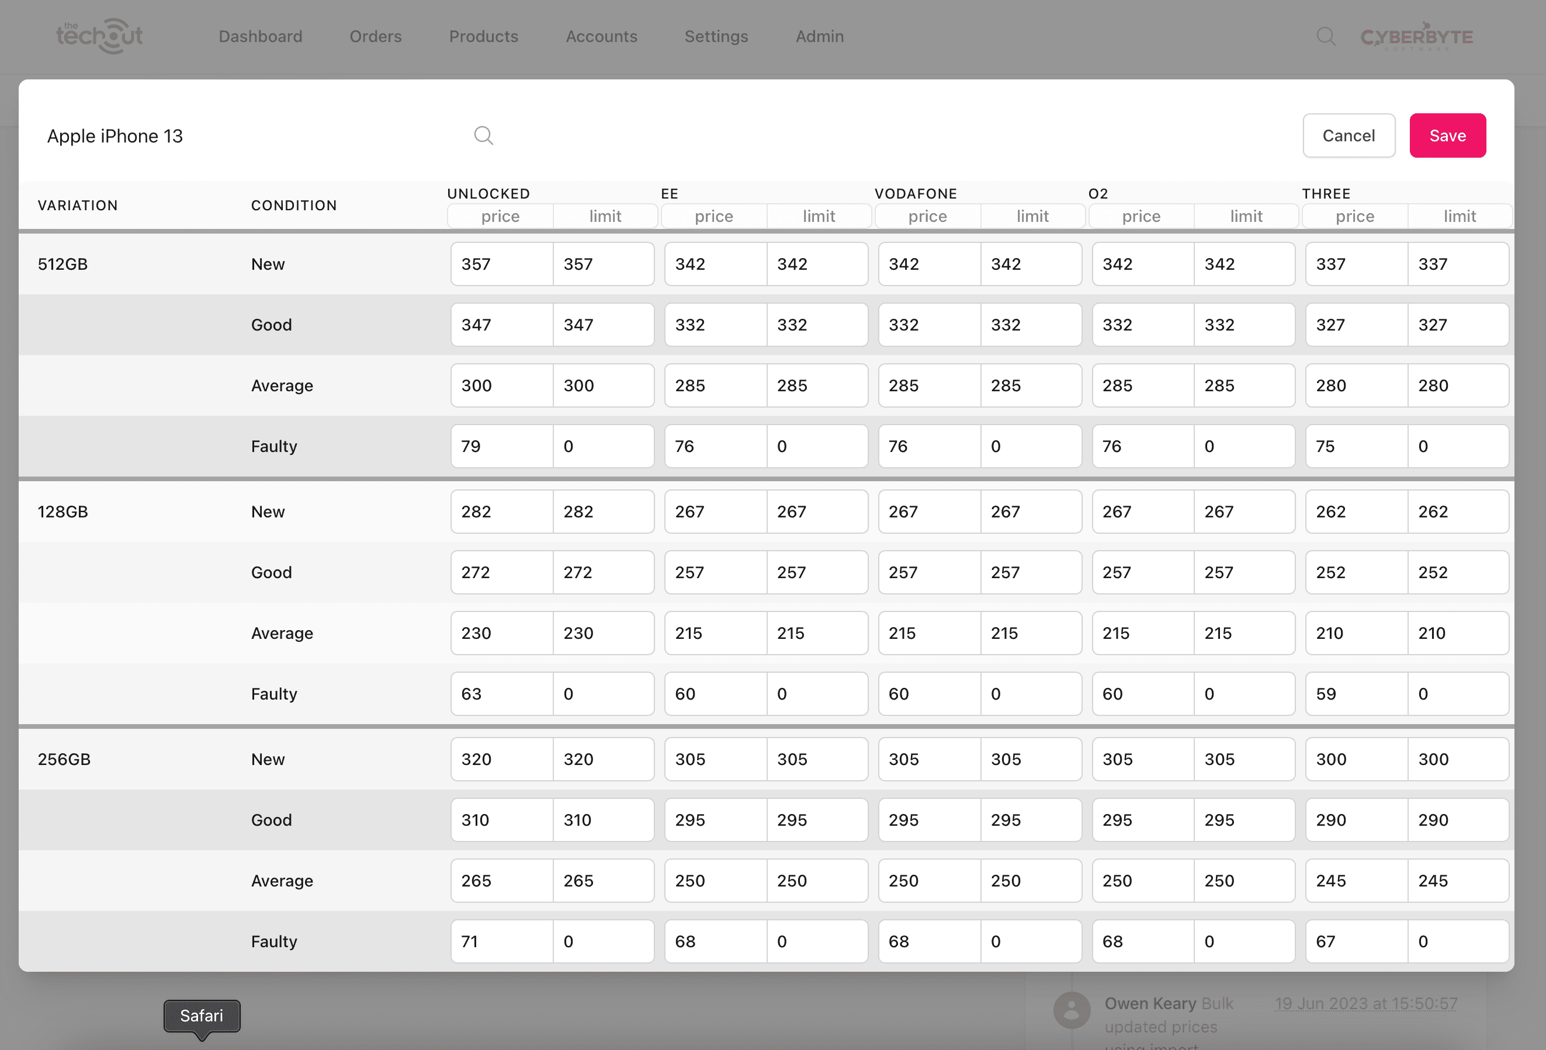
Task: Edit 128GB Faulty Three price 59
Action: pyautogui.click(x=1357, y=694)
